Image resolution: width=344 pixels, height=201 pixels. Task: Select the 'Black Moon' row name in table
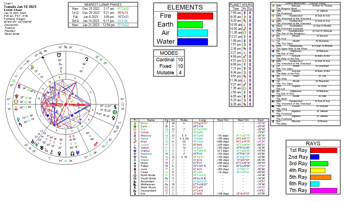point(148,187)
